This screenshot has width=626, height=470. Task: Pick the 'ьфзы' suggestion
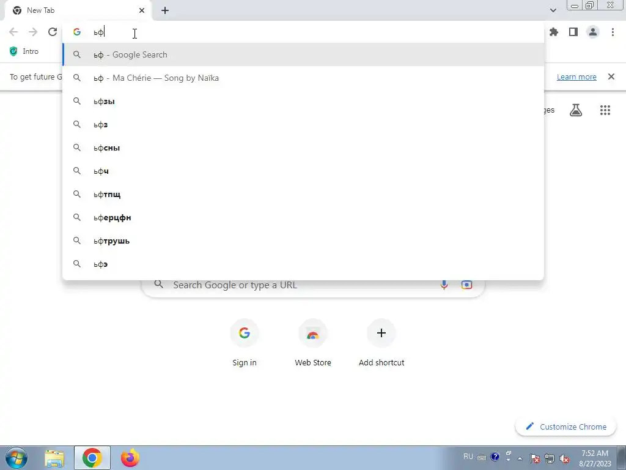point(303,101)
